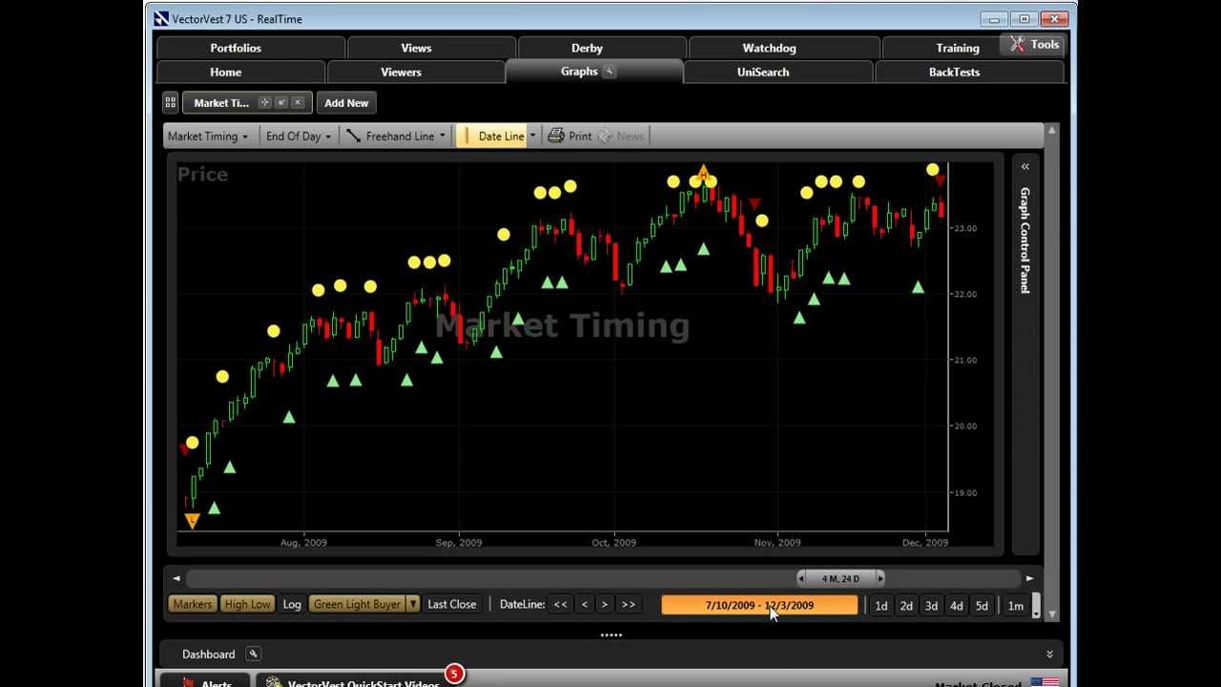This screenshot has width=1221, height=687.
Task: Click the vertical scrollbar up arrow
Action: click(x=1052, y=130)
